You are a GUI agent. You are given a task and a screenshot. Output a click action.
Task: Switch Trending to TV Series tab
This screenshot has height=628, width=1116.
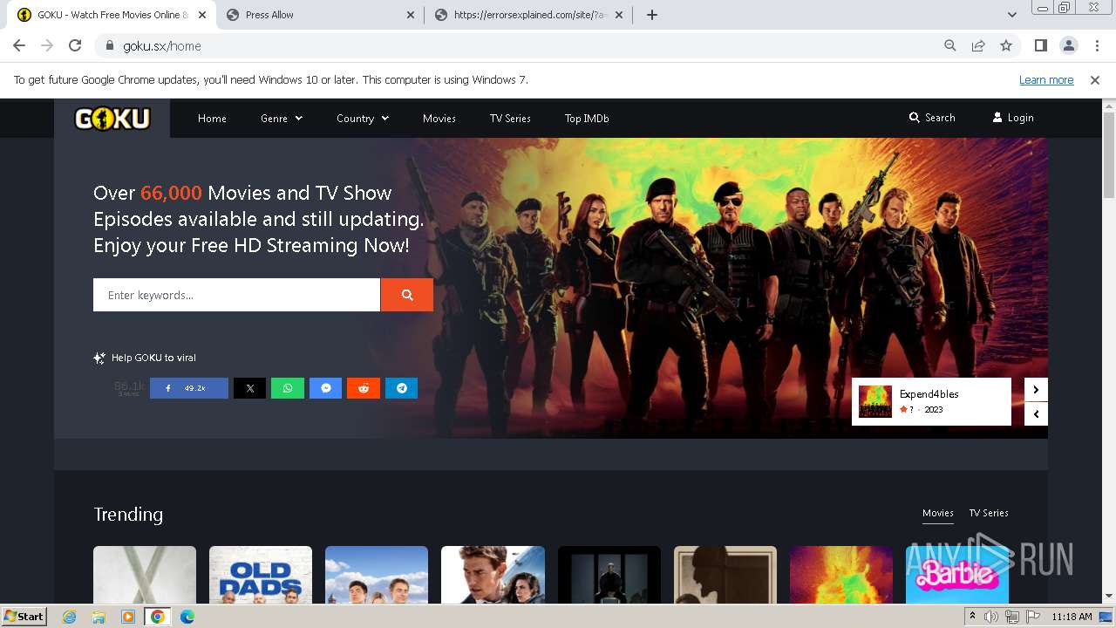click(x=989, y=513)
